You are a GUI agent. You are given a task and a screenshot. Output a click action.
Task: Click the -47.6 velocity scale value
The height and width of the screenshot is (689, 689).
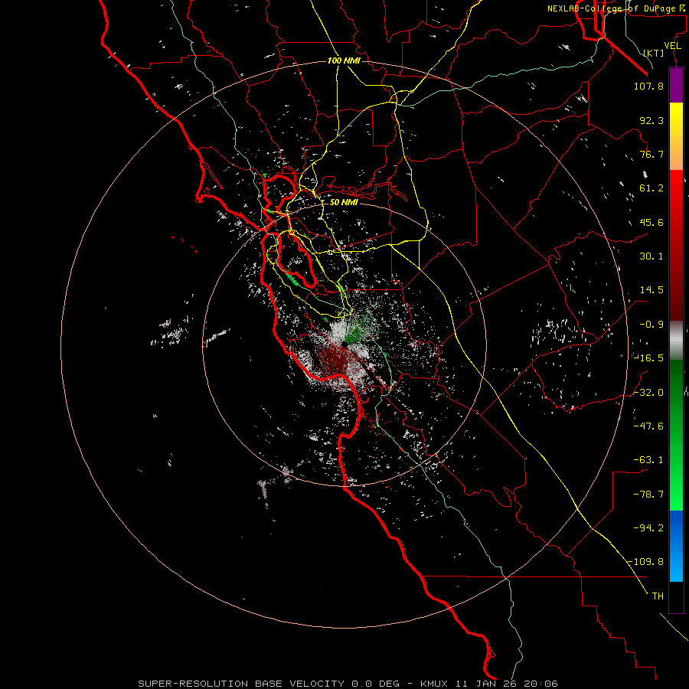[x=648, y=426]
